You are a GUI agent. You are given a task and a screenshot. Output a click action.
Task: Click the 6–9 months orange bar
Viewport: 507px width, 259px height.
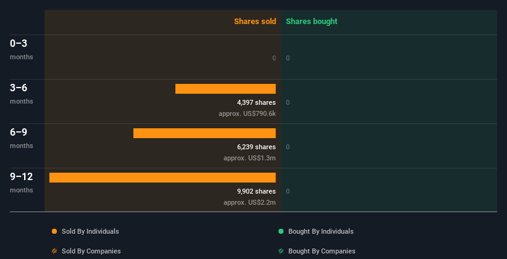click(204, 133)
